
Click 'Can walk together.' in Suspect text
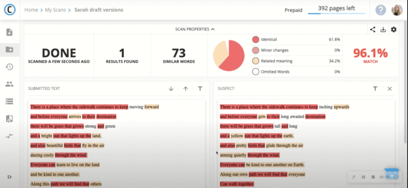tap(237, 184)
